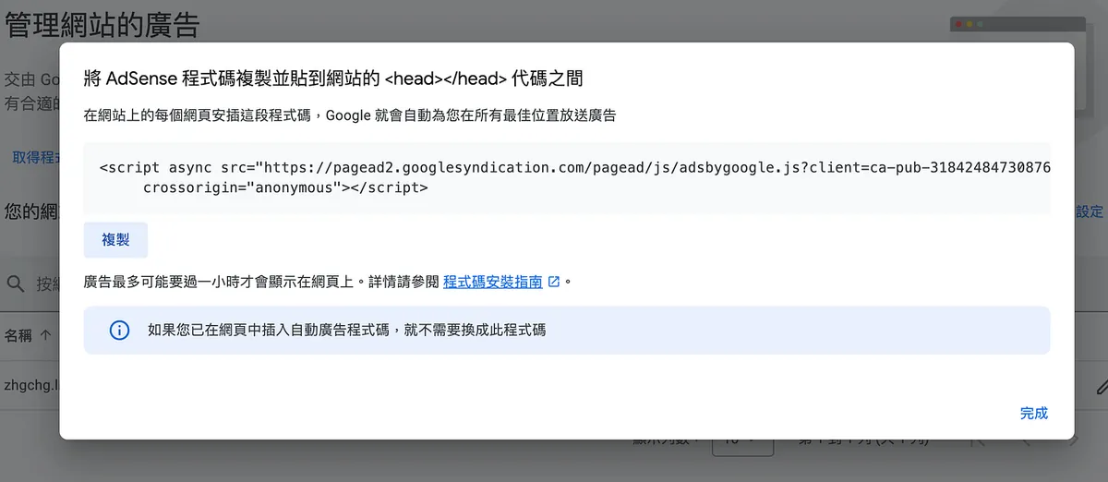Click the search magnifier icon behind dialog
1108x482 pixels.
15,283
